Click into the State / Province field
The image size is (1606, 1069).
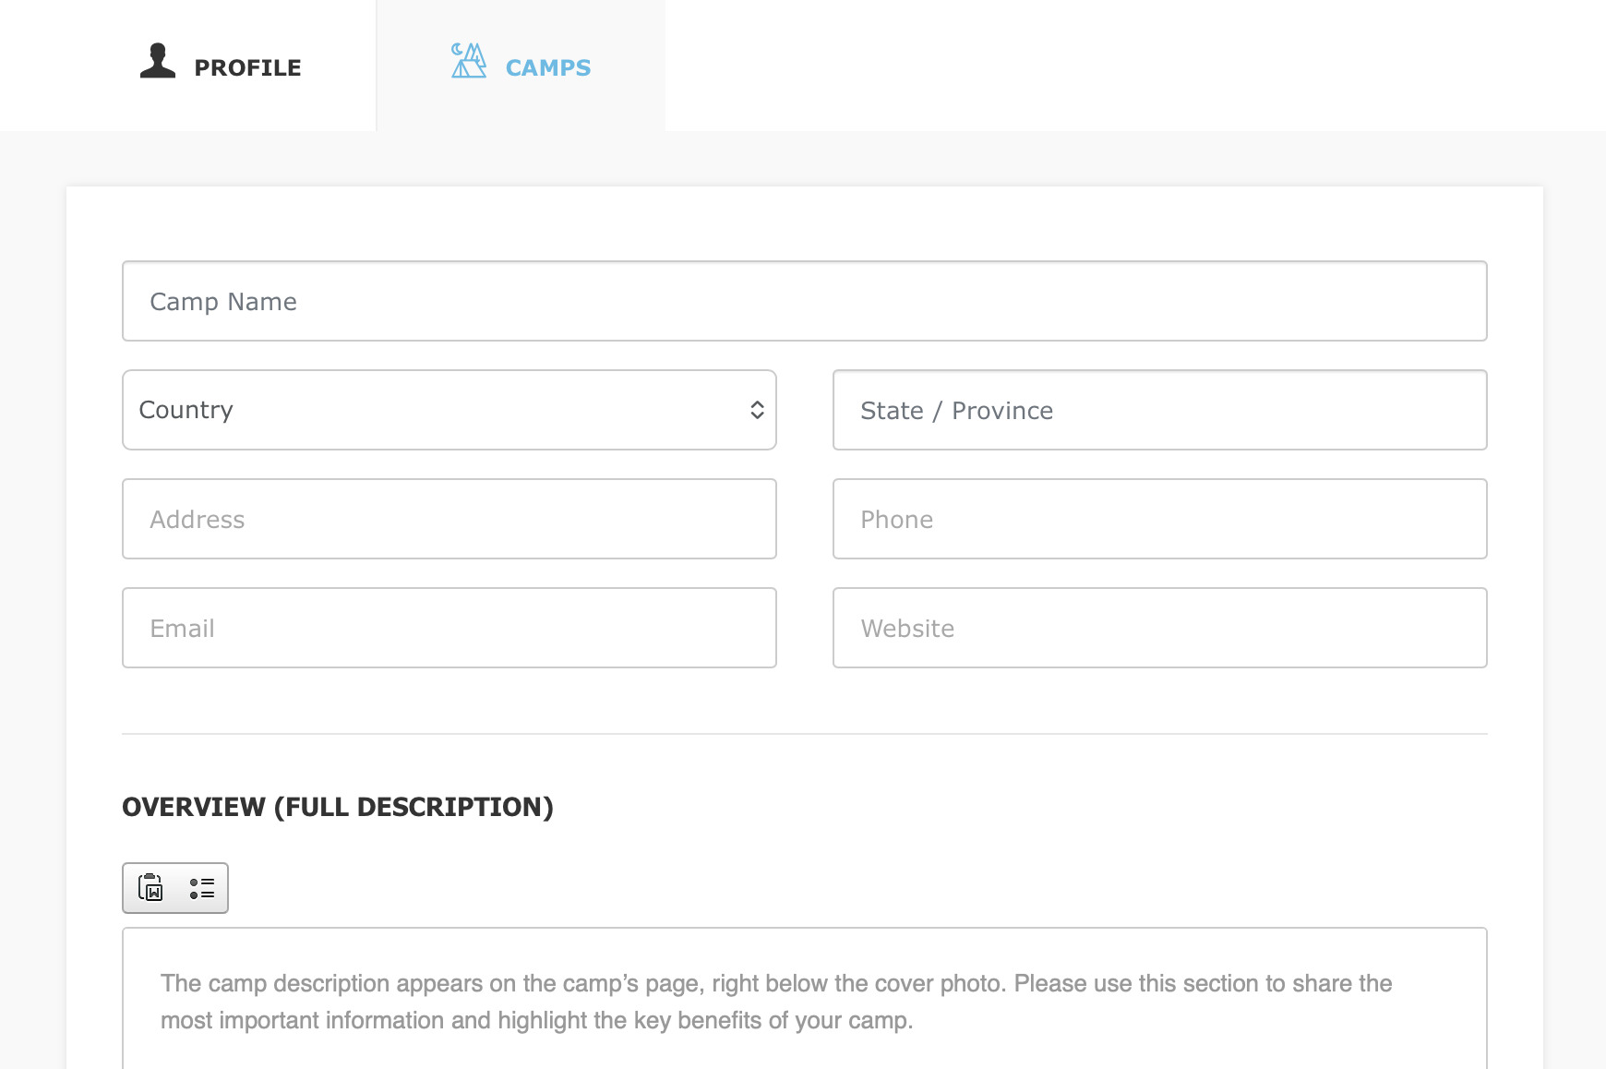pyautogui.click(x=1159, y=410)
